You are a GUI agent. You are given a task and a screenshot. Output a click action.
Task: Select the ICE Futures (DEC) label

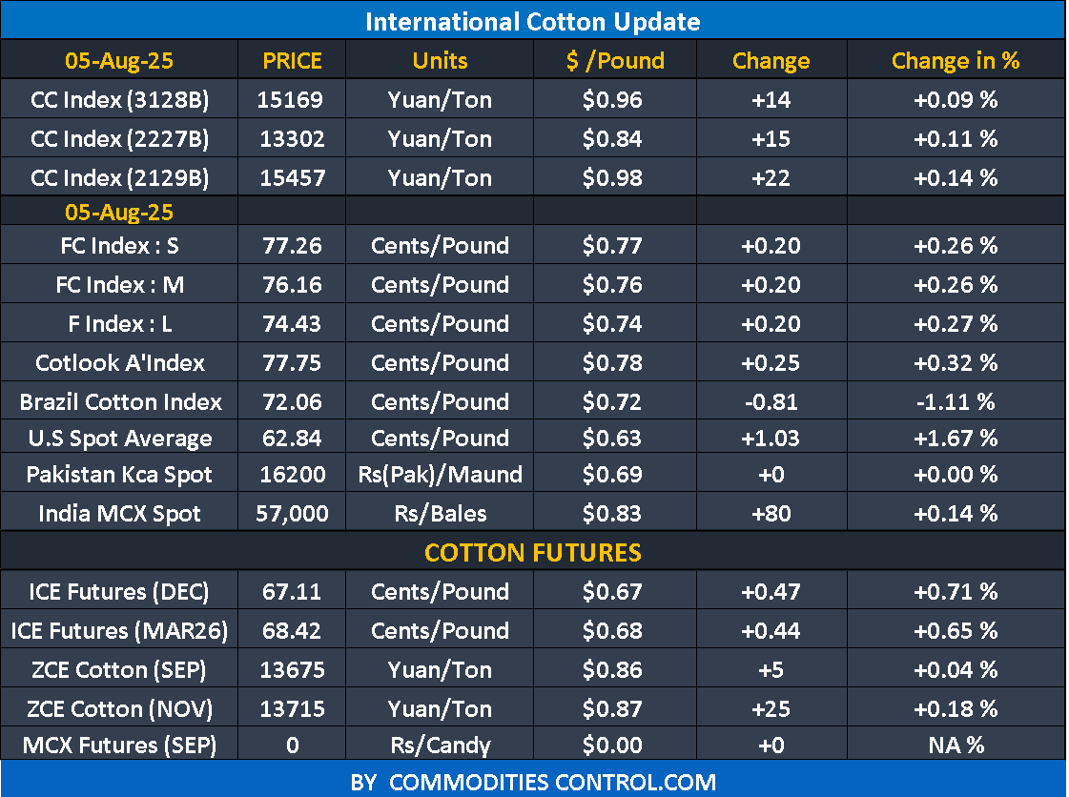[x=119, y=592]
